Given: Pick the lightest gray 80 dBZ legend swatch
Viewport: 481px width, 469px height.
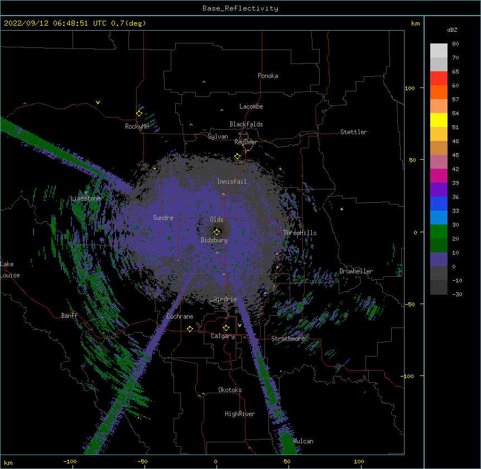Looking at the screenshot, I should 439,50.
